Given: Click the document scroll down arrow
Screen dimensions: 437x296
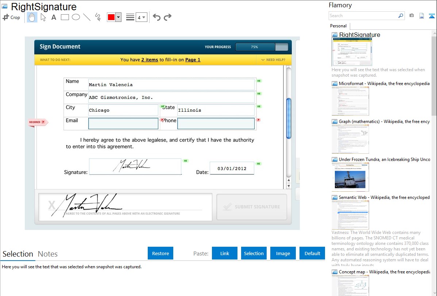Looking at the screenshot, I should (x=289, y=186).
